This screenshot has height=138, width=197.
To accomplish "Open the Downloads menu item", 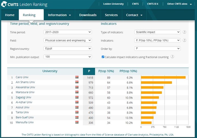I will point(88,15).
